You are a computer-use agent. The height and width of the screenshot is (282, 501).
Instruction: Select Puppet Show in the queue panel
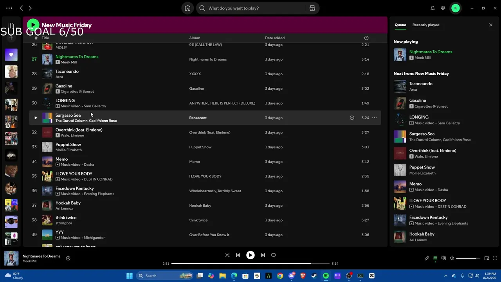(422, 167)
